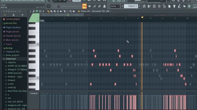Open the Browser - All dropdown
The image size is (197, 110).
[16, 11]
